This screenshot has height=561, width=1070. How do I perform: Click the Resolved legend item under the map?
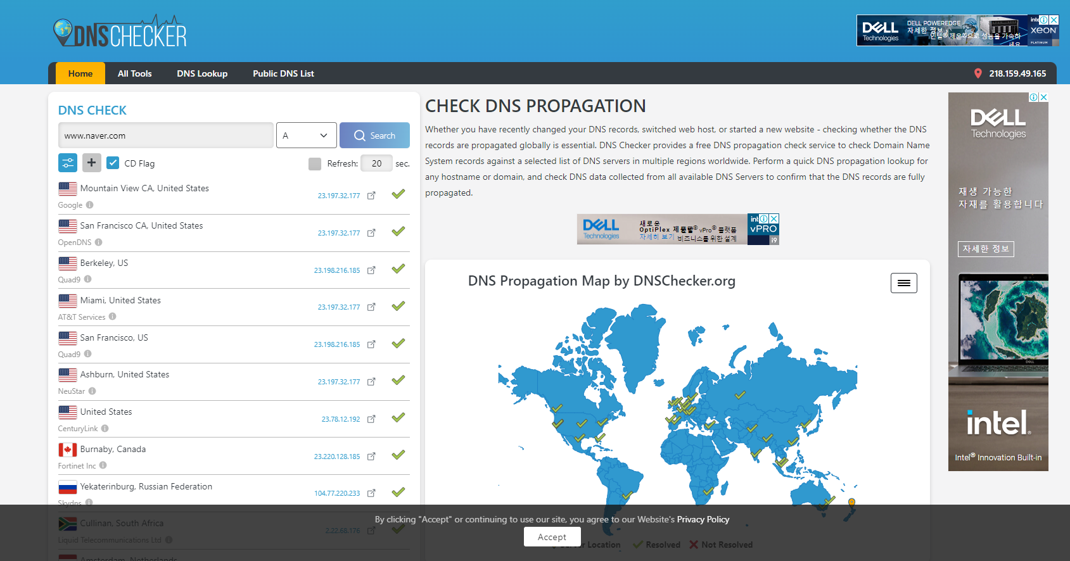(x=657, y=545)
